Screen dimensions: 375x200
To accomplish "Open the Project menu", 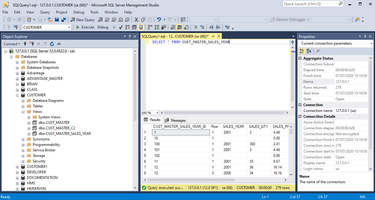I will pos(61,12).
